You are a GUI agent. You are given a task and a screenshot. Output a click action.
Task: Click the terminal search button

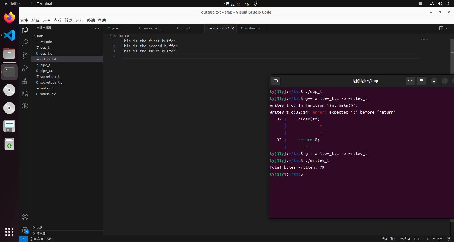410,81
